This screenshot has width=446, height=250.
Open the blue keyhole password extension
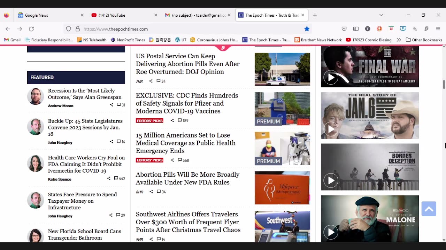(403, 29)
